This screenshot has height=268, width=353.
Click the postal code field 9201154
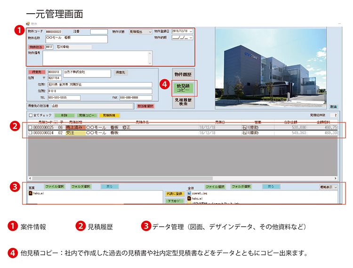[x=55, y=78]
